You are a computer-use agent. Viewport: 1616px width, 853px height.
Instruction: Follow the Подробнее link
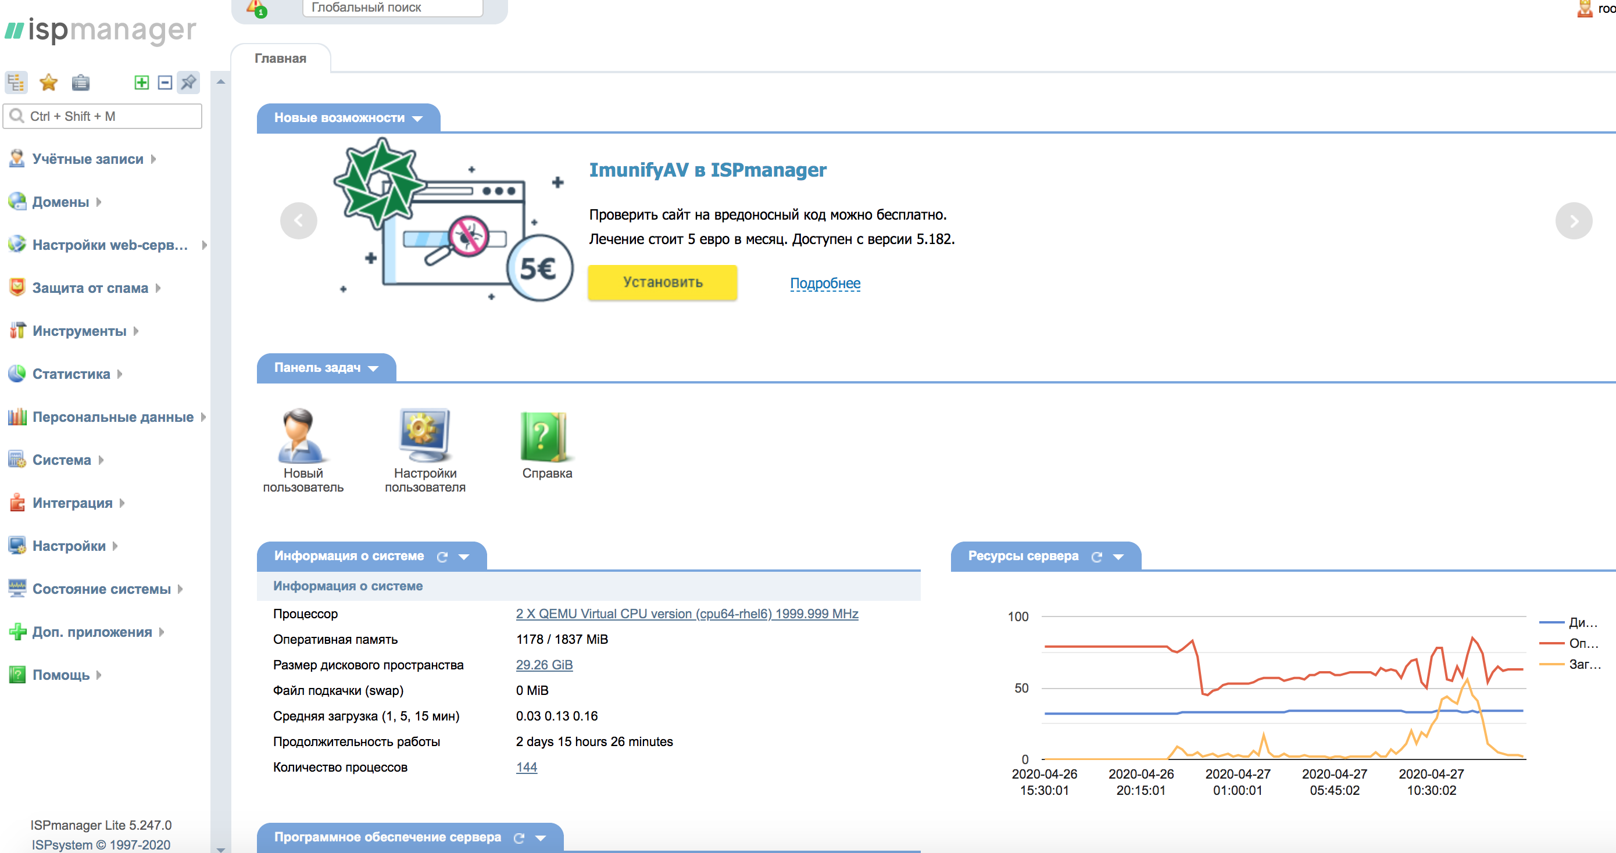tap(825, 284)
